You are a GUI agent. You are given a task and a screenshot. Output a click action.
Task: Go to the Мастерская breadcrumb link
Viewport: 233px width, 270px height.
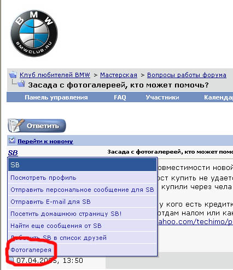(119, 75)
